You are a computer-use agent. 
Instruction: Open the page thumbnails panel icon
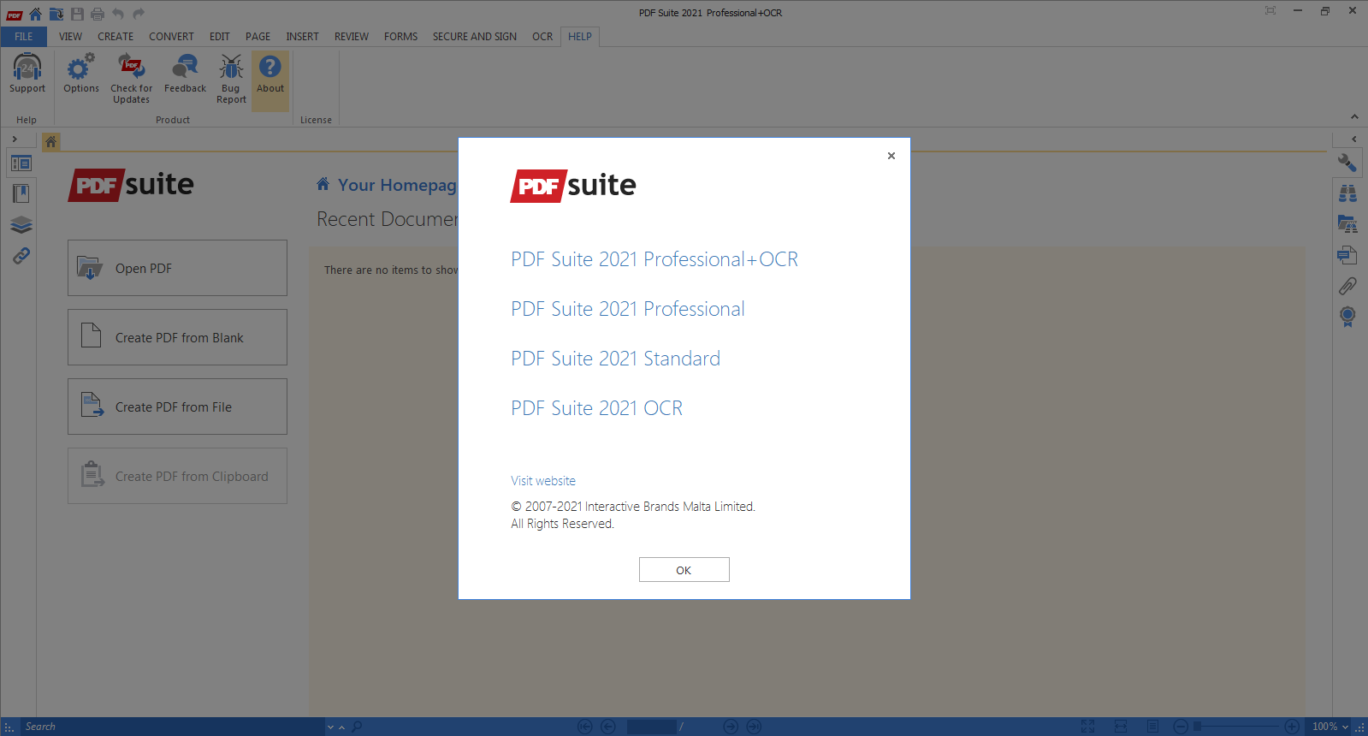click(21, 163)
